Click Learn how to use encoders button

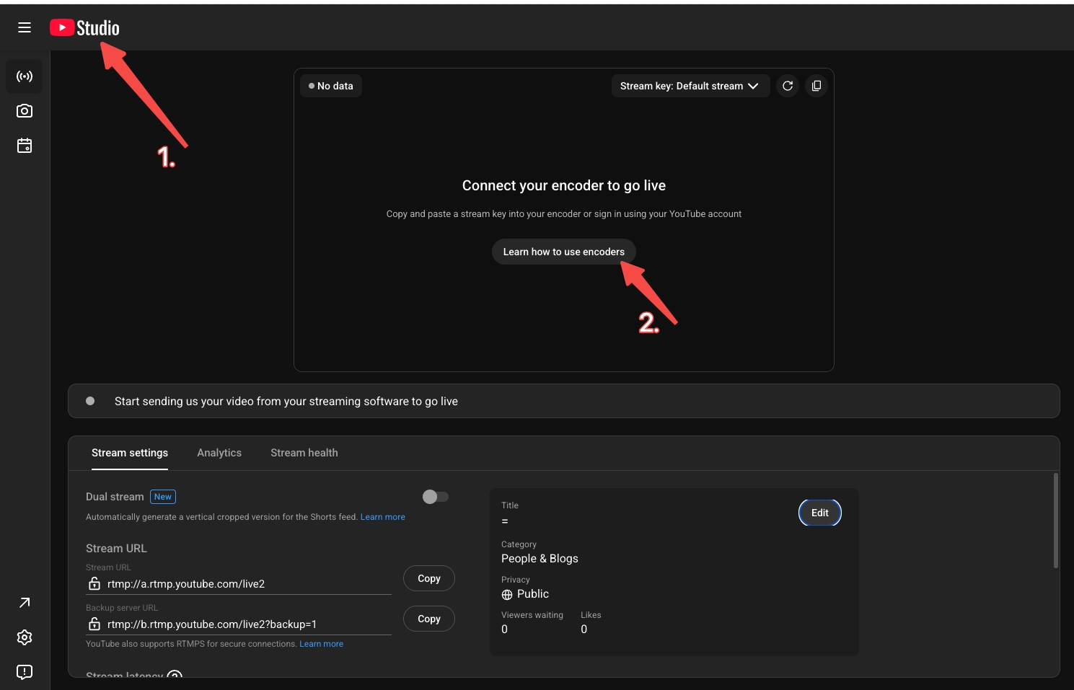point(564,252)
